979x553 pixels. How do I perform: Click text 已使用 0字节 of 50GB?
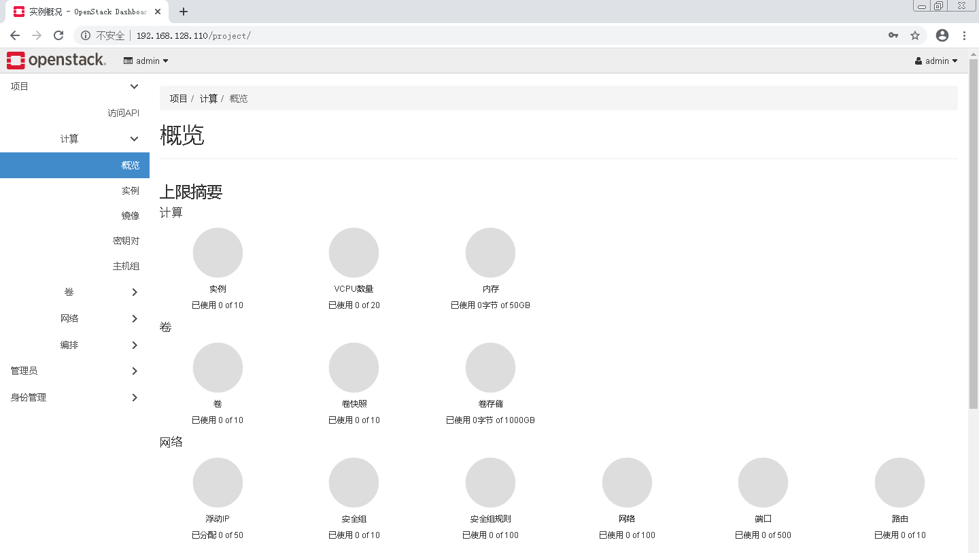click(490, 305)
